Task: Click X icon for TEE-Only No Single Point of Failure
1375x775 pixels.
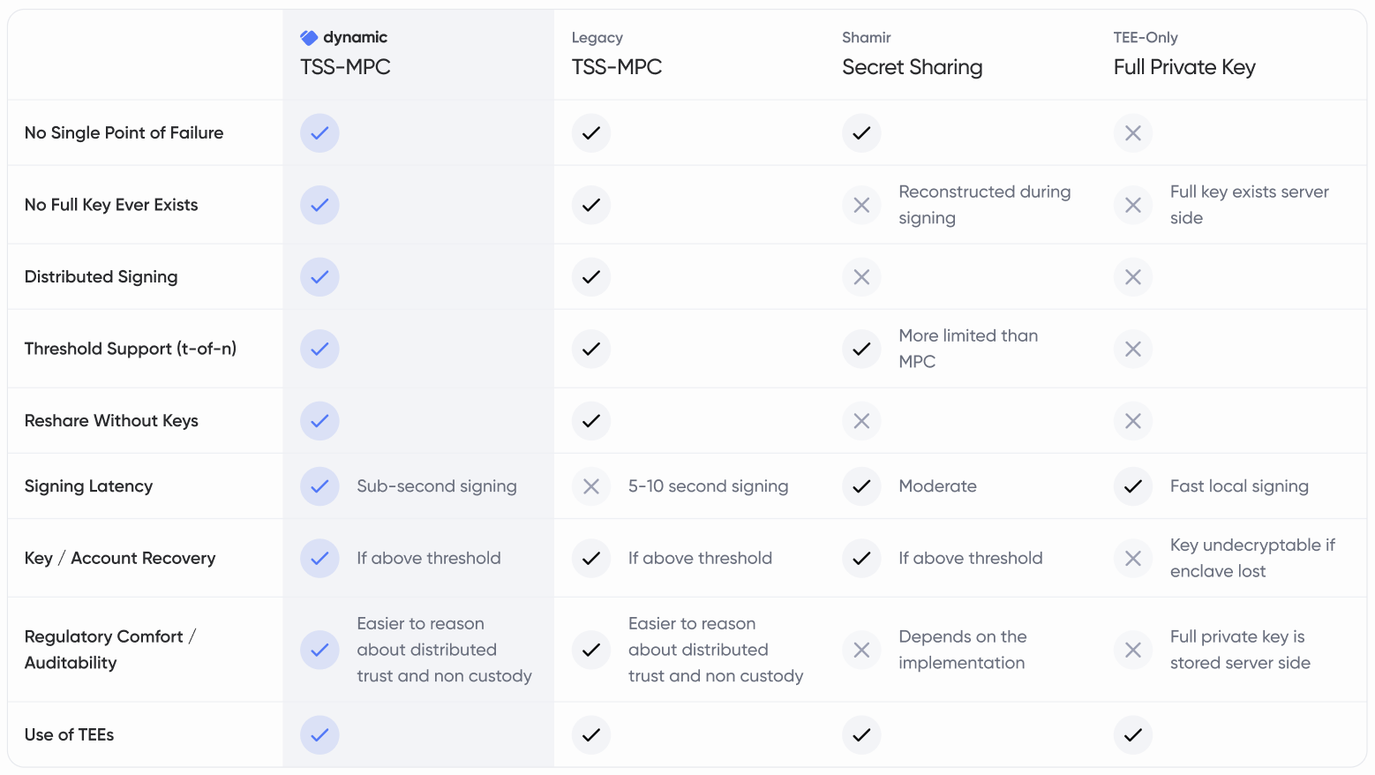Action: click(1133, 133)
